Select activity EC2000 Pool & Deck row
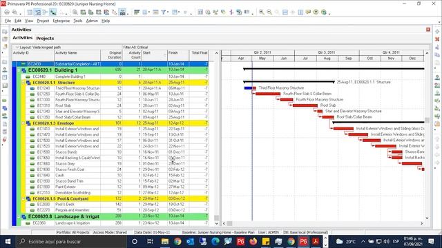 pyautogui.click(x=117, y=205)
